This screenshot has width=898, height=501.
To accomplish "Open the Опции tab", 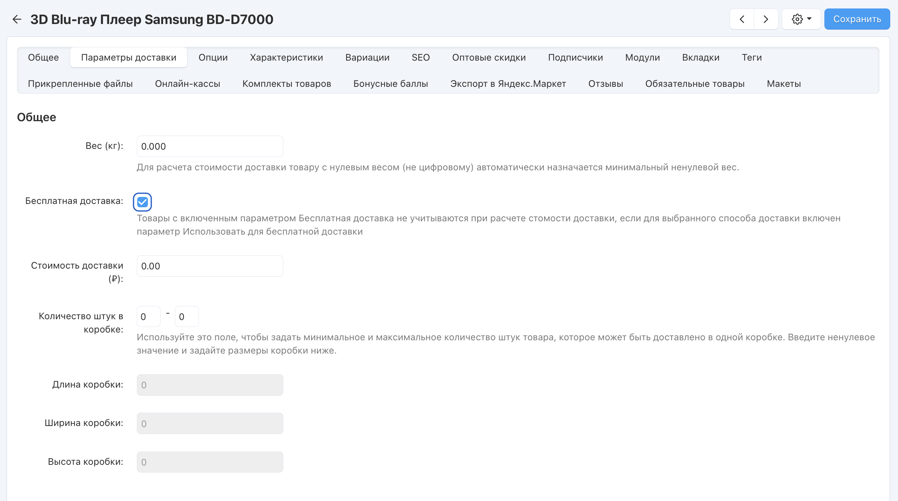I will (213, 57).
